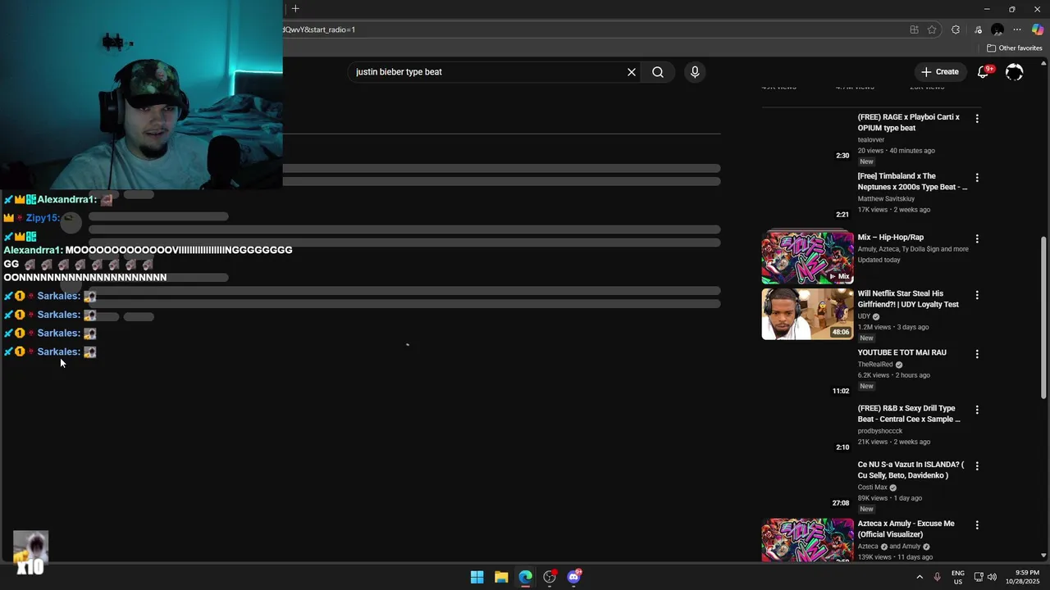This screenshot has width=1050, height=590.
Task: Open Azteca x Amuly Excuse Me thumbnail
Action: (x=807, y=540)
